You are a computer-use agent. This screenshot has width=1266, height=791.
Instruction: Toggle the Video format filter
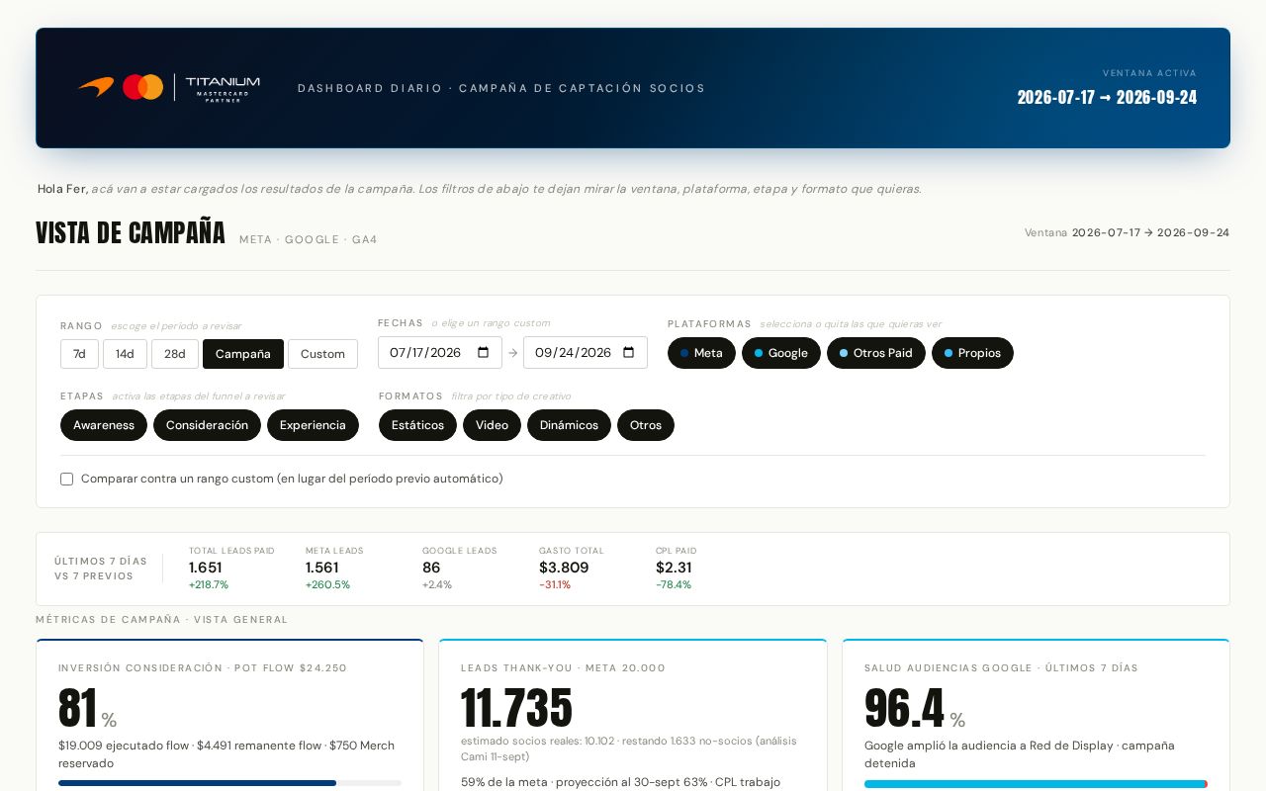[x=492, y=425]
